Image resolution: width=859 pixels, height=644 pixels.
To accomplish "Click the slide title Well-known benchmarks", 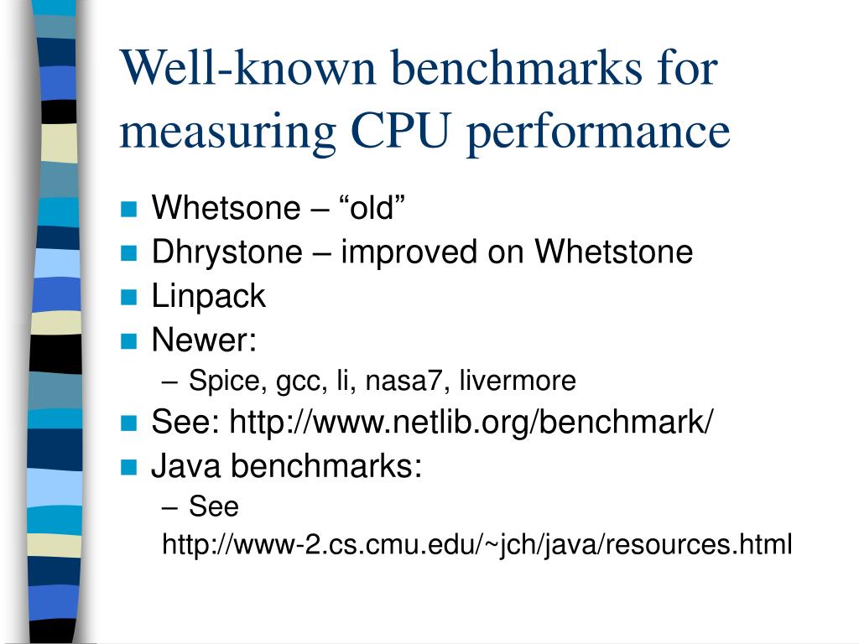I will 419,68.
